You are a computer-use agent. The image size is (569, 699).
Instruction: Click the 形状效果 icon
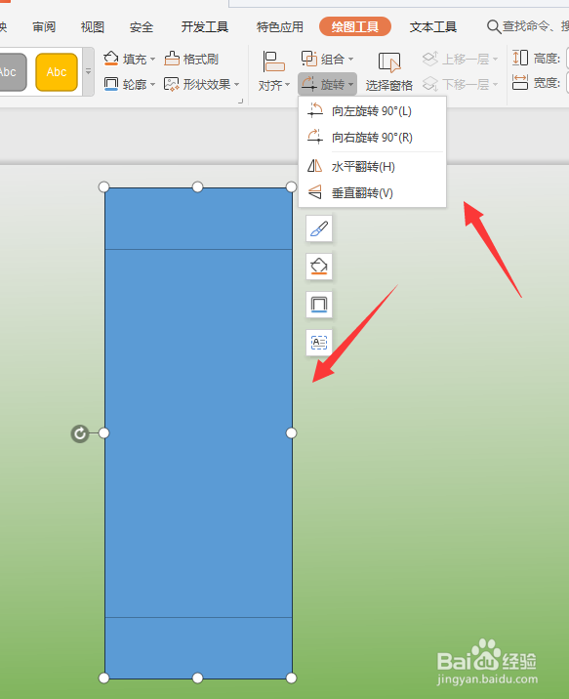click(171, 84)
